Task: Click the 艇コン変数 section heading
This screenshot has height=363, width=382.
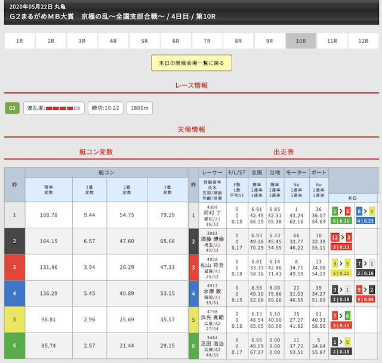Action: [x=96, y=152]
